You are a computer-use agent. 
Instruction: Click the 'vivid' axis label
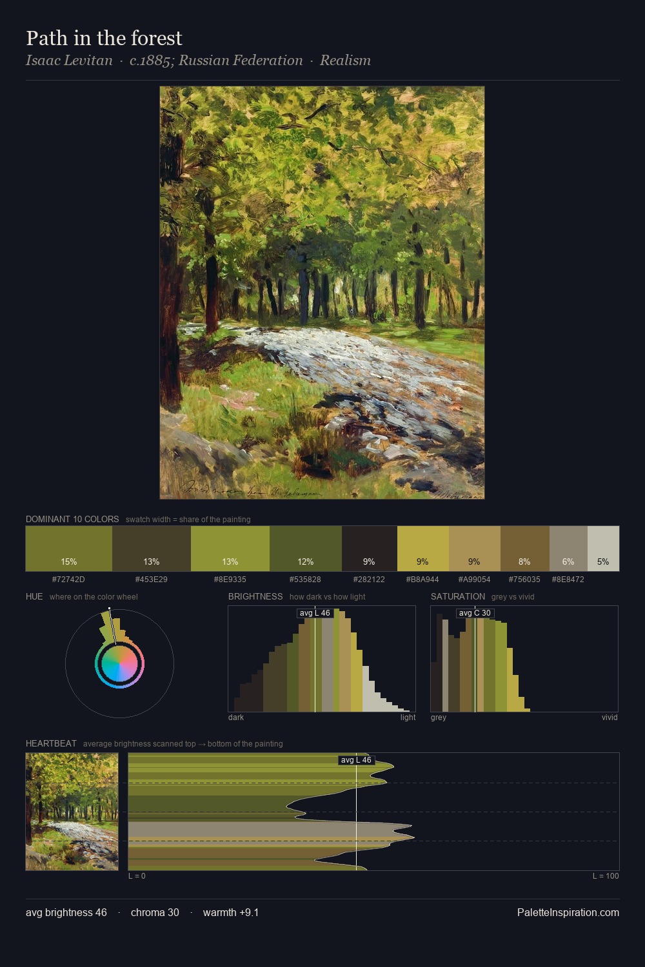610,718
